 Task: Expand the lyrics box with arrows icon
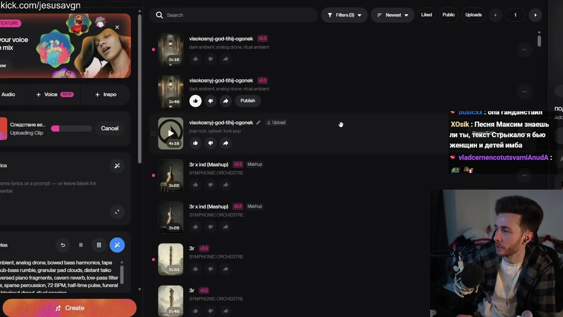(x=117, y=212)
